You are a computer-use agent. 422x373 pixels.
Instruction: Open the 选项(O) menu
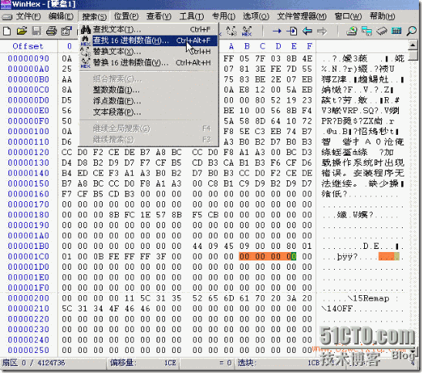256,17
